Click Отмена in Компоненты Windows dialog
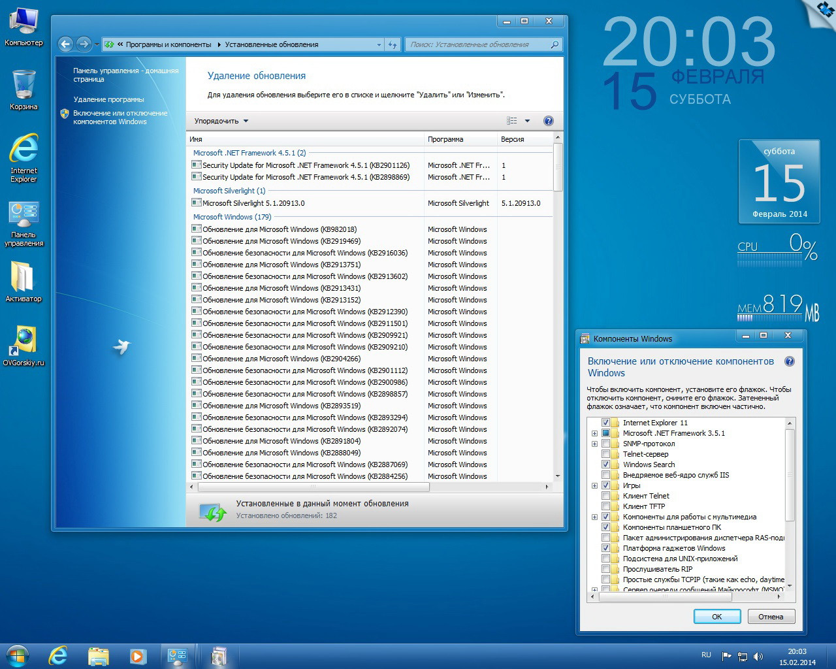The height and width of the screenshot is (669, 836). [771, 617]
